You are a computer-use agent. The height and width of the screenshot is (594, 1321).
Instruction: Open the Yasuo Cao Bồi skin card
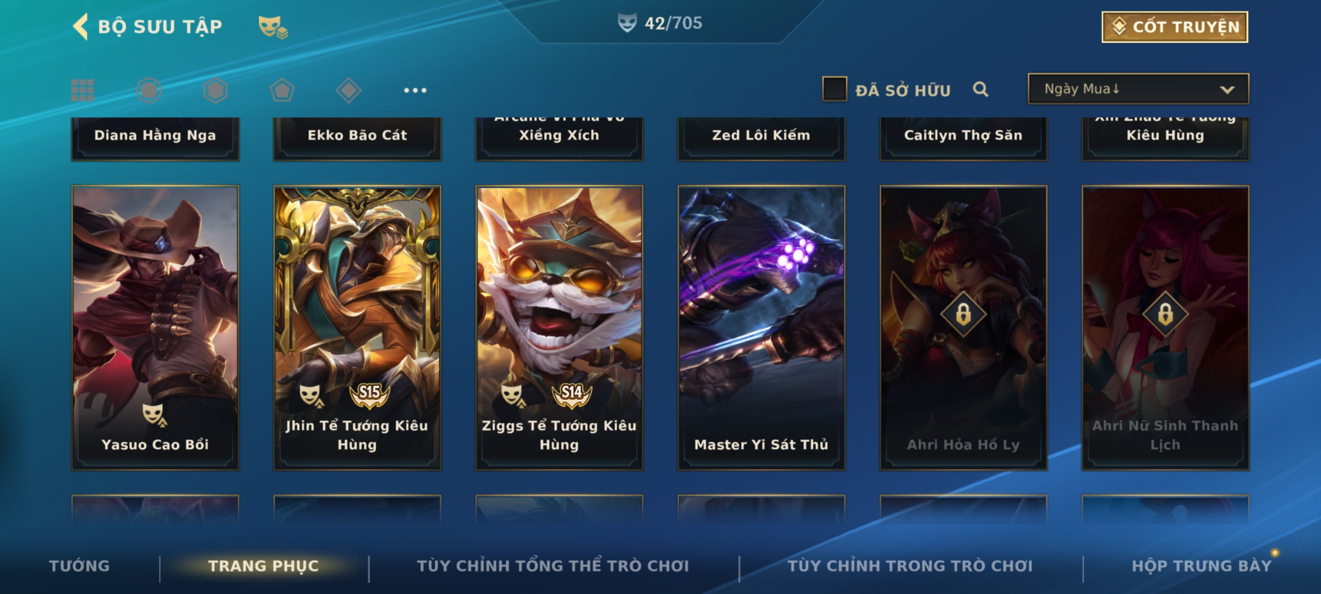(155, 328)
